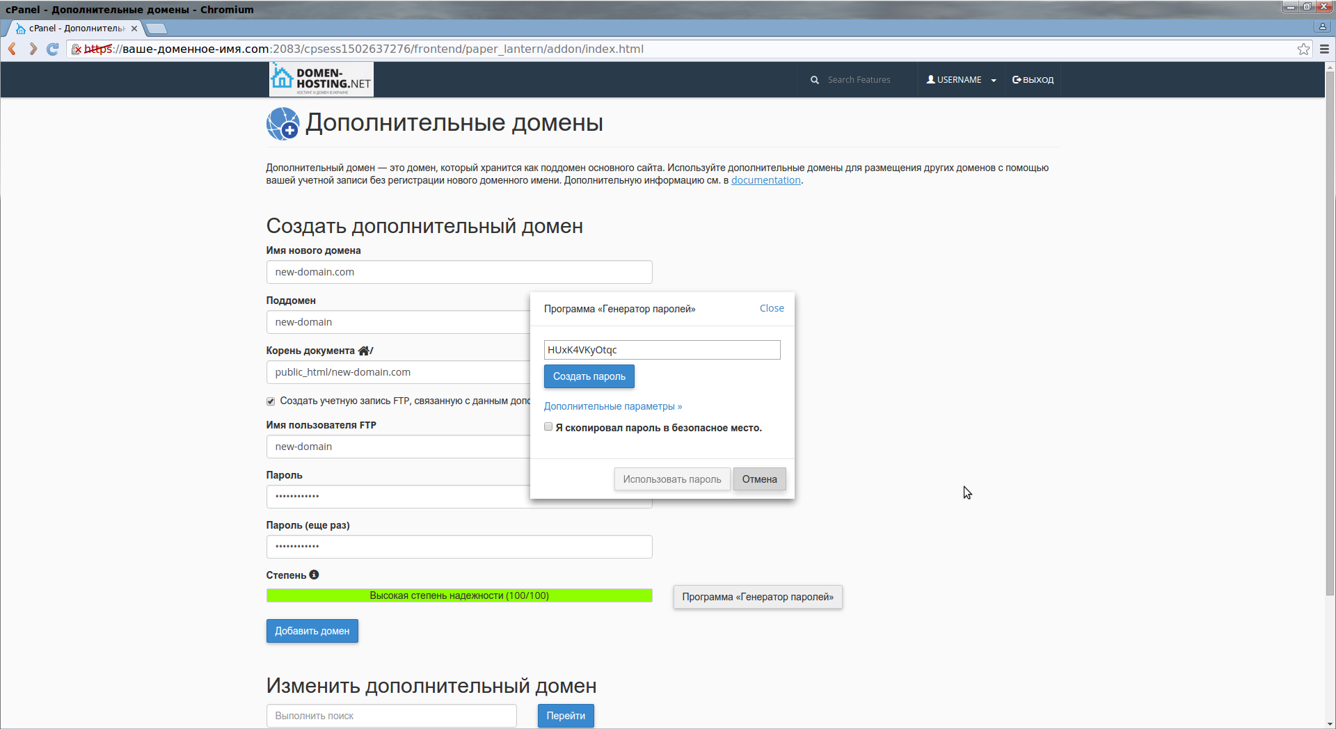Open a new browser tab
This screenshot has height=729, width=1336.
click(157, 29)
